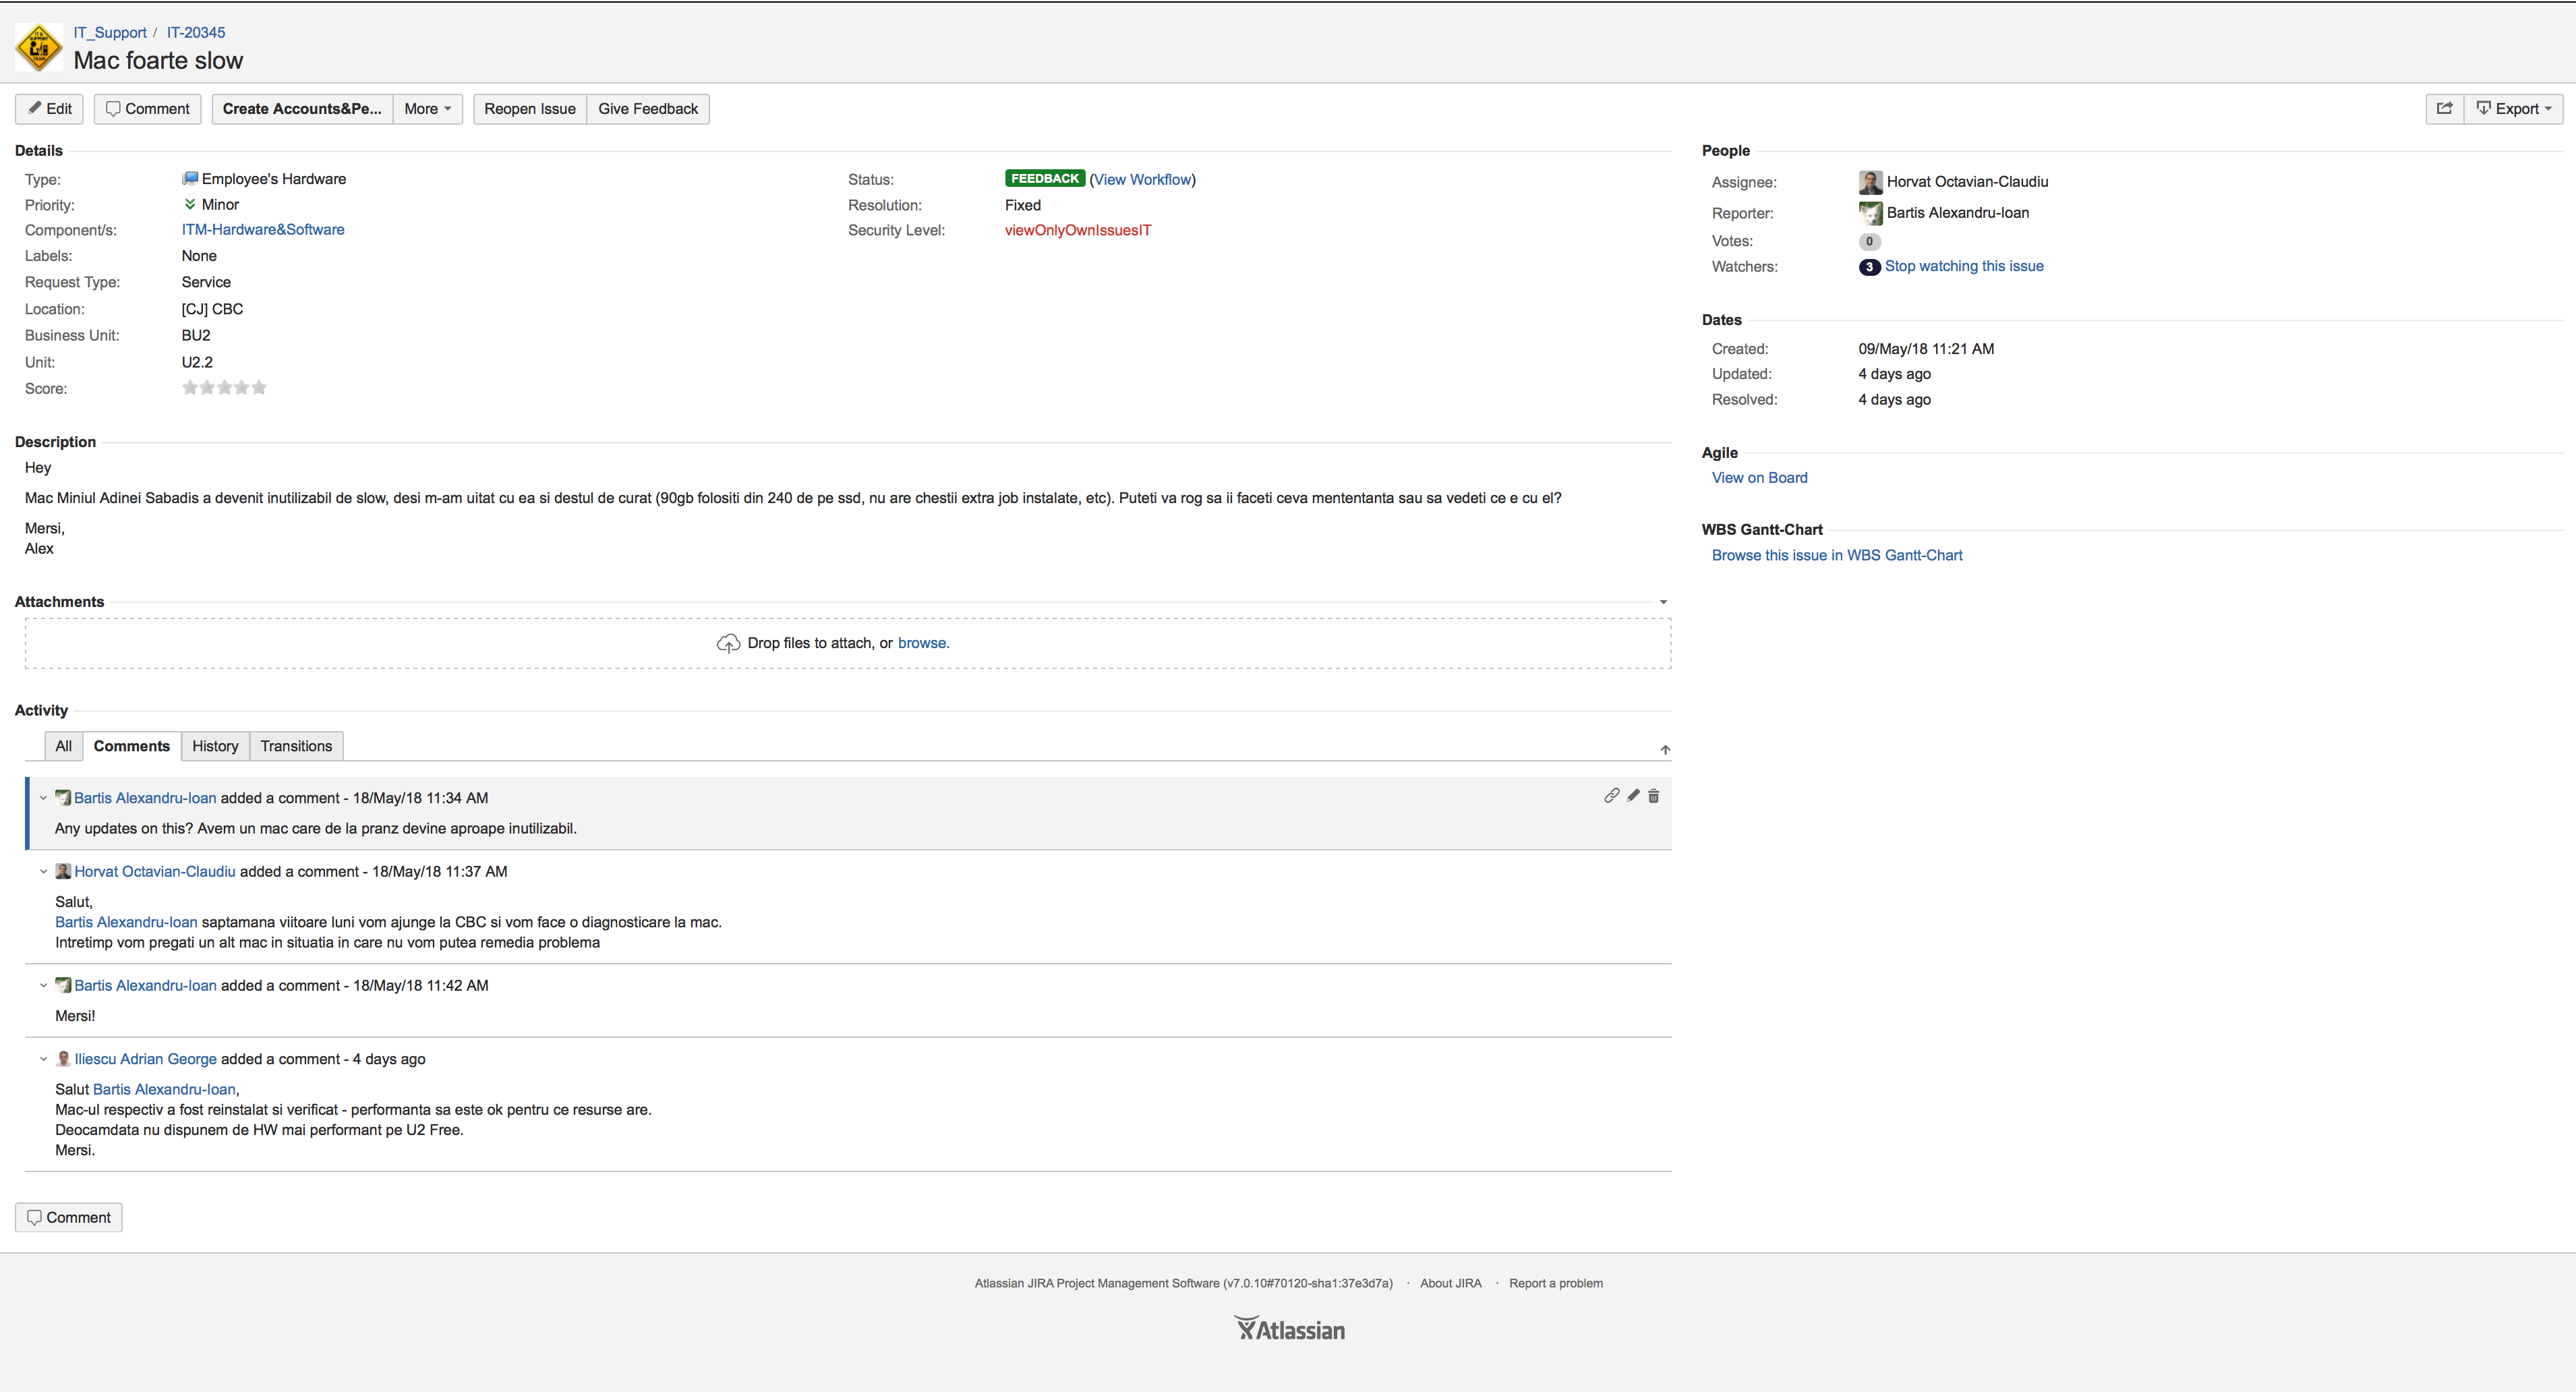The width and height of the screenshot is (2576, 1392).
Task: Click the View Workflow link
Action: (1142, 180)
